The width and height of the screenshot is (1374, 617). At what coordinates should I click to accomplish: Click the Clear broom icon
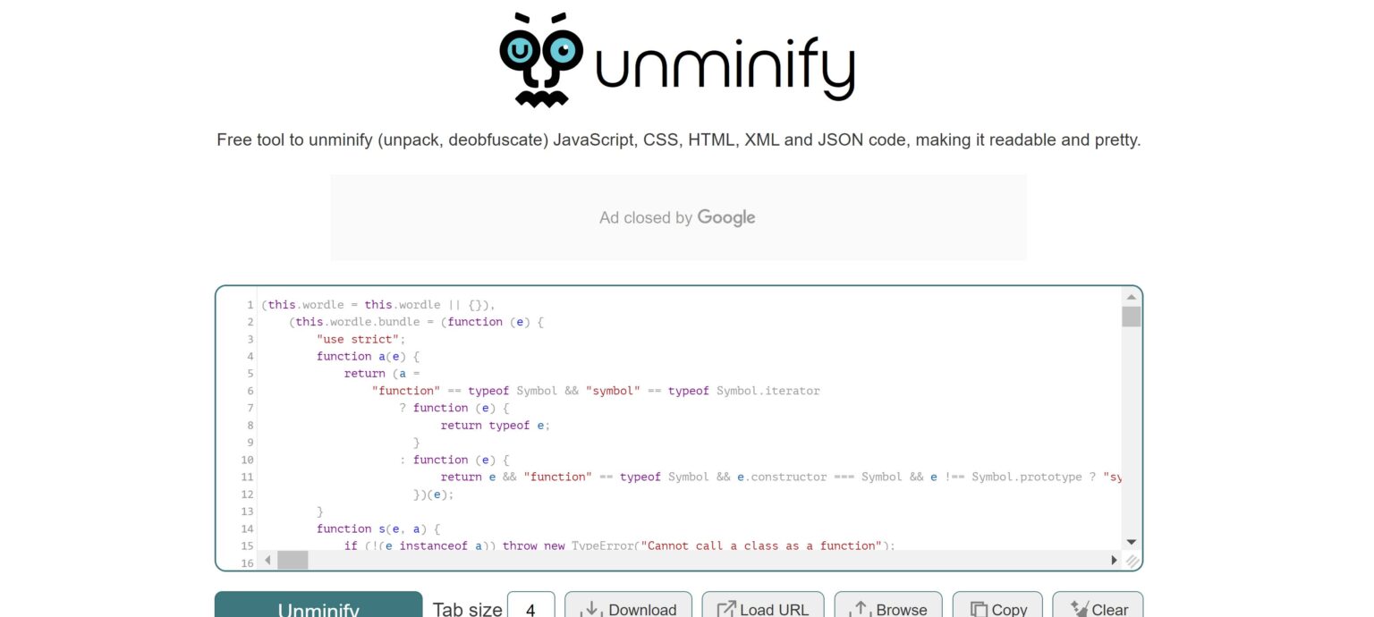[1079, 609]
